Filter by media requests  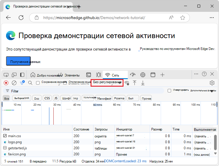(88, 98)
